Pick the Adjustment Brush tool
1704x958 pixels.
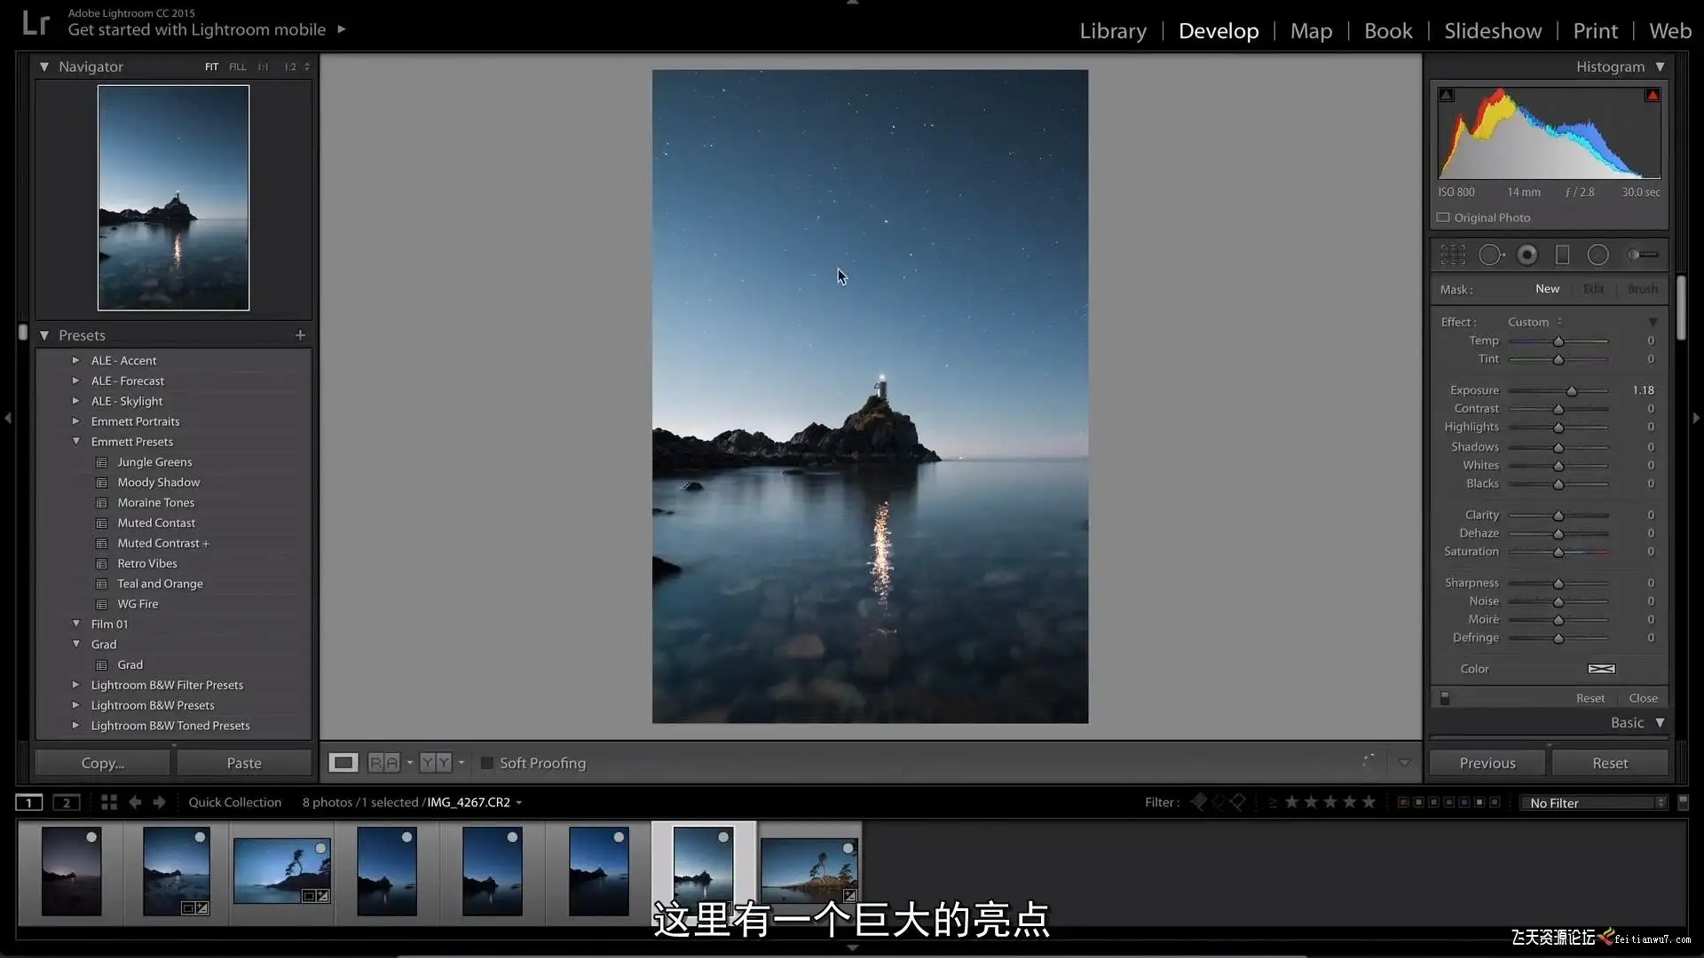(x=1642, y=255)
